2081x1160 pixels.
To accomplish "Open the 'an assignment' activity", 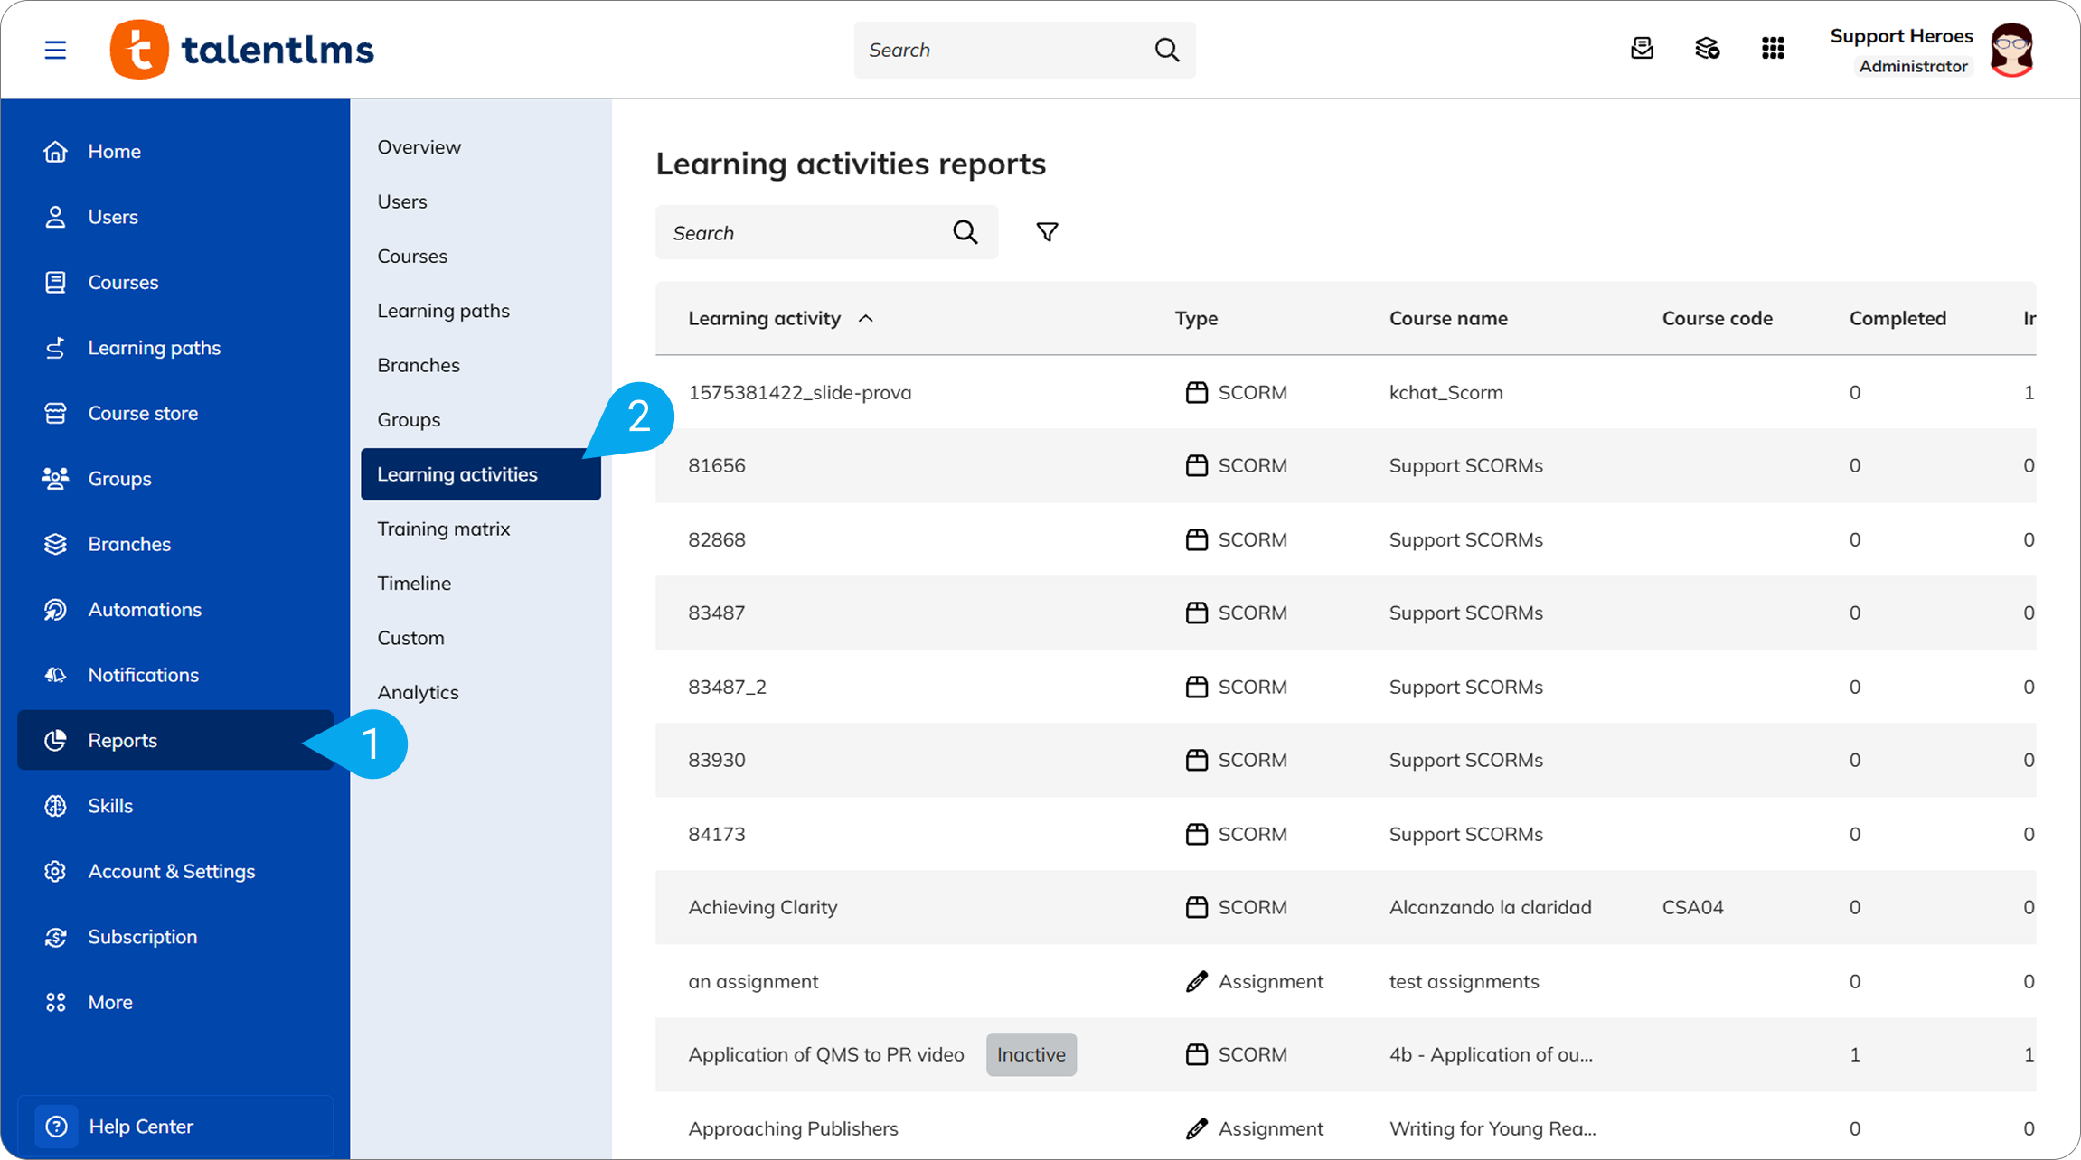I will tap(753, 981).
